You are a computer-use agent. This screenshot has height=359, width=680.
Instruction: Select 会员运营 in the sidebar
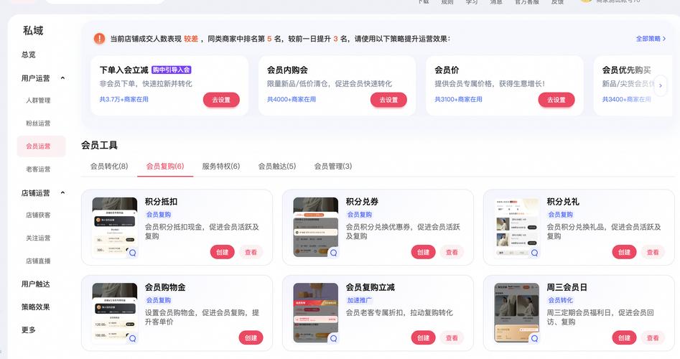(41, 146)
